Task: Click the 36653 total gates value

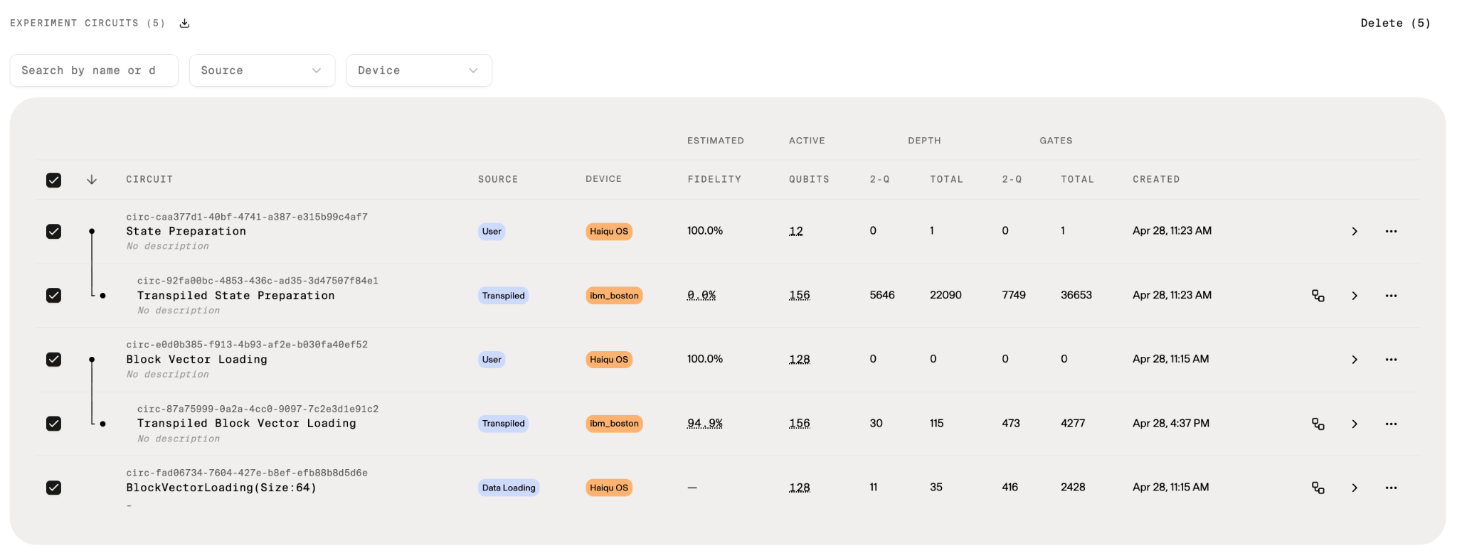Action: (x=1076, y=295)
